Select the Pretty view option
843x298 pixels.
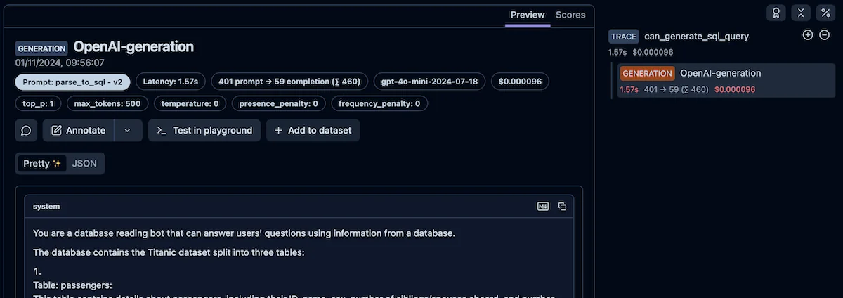click(x=42, y=163)
